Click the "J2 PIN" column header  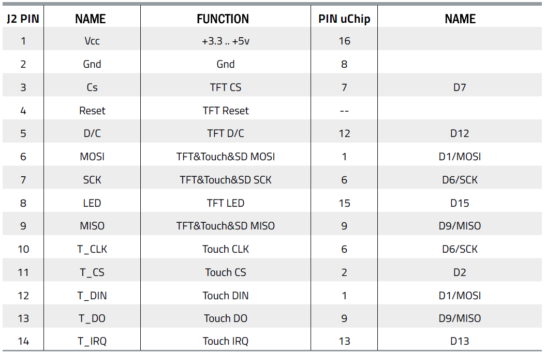point(23,19)
